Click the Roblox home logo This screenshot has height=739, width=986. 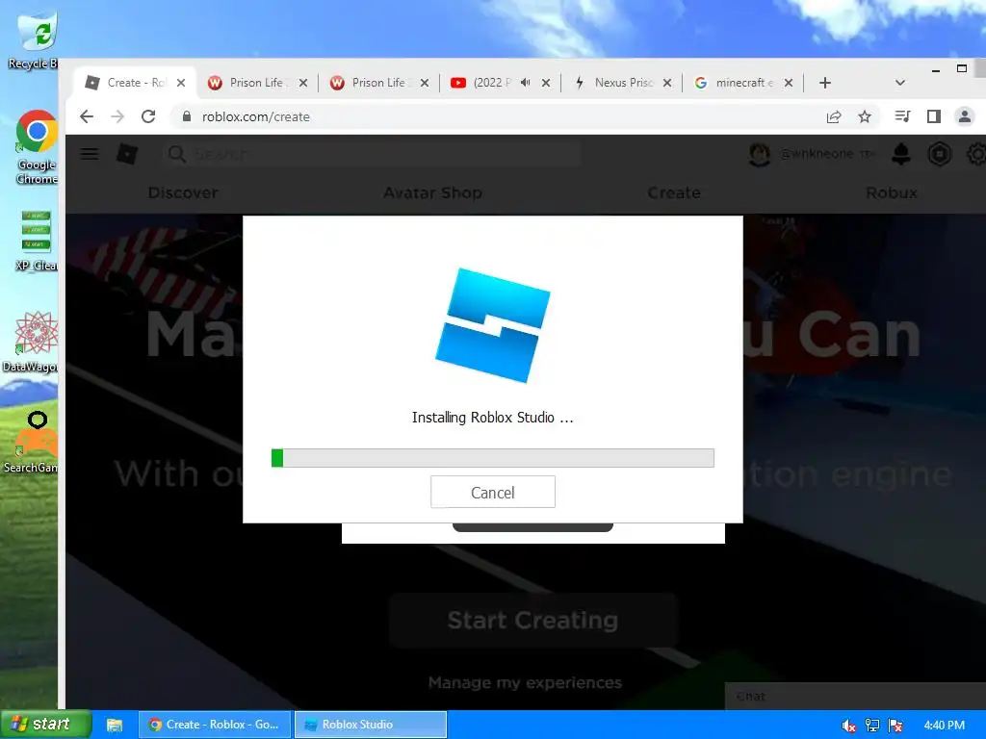[127, 154]
